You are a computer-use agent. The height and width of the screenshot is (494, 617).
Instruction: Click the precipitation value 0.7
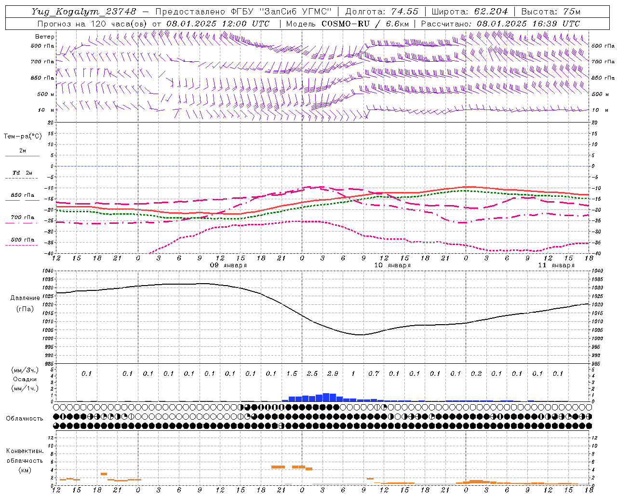click(374, 374)
